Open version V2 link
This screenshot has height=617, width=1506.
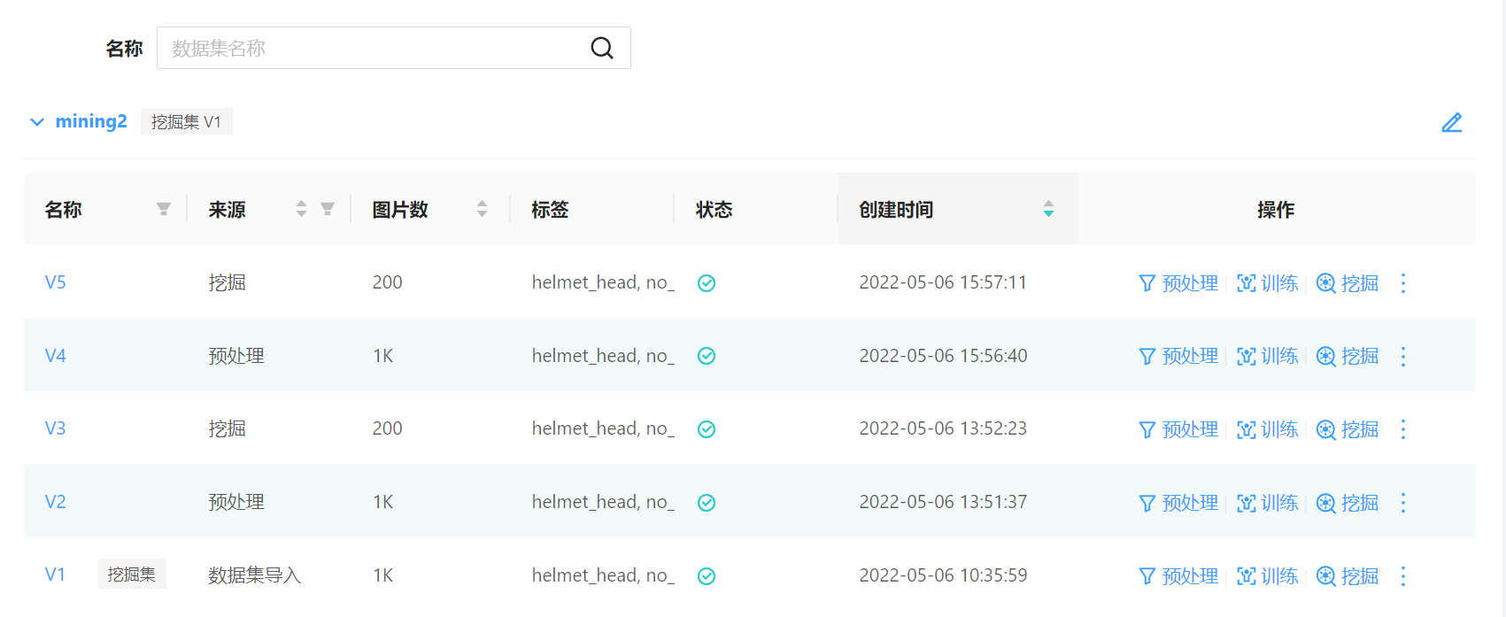pos(56,502)
